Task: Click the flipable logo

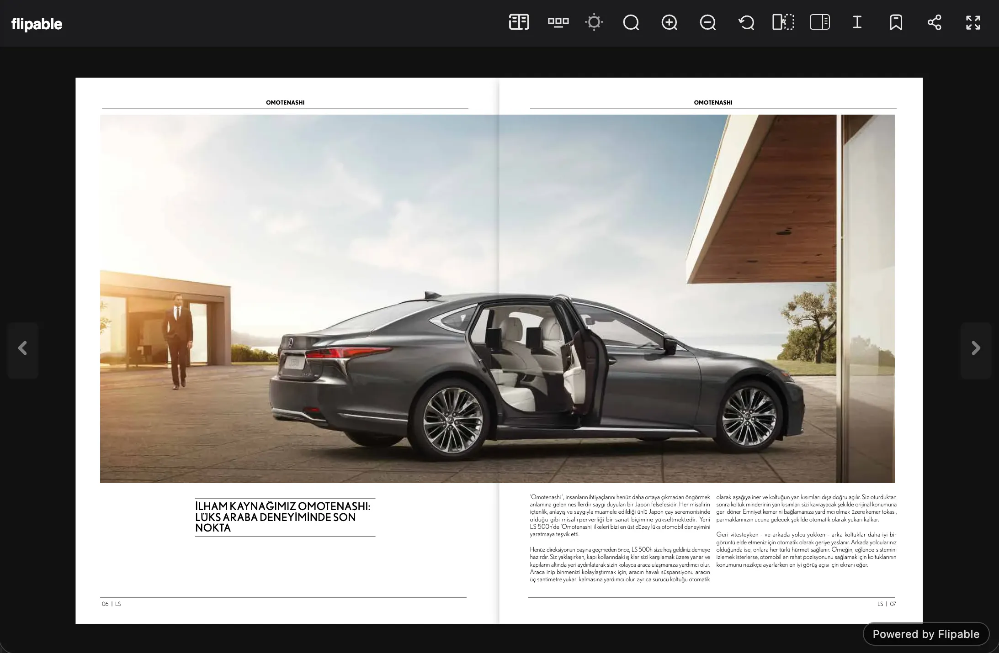Action: click(x=37, y=24)
